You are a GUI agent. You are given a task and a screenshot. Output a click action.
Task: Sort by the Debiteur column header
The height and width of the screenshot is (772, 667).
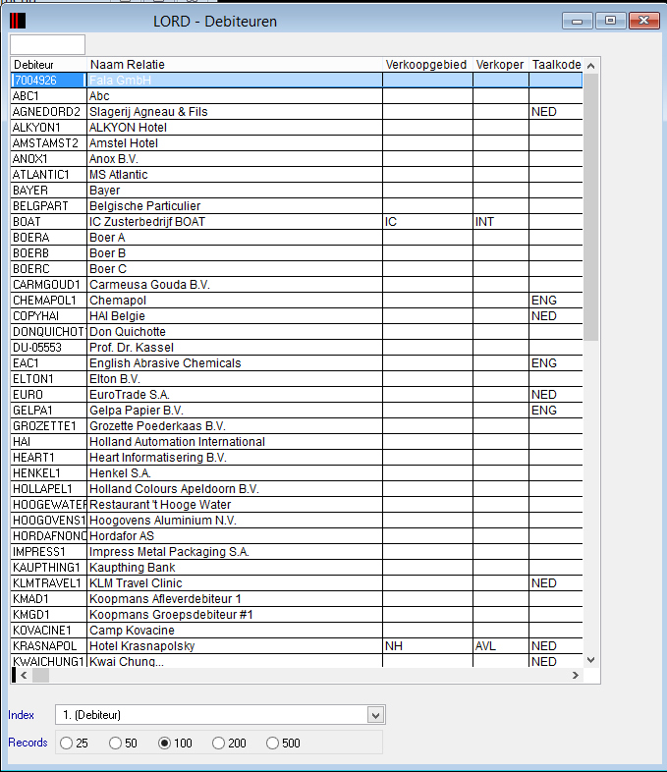49,65
